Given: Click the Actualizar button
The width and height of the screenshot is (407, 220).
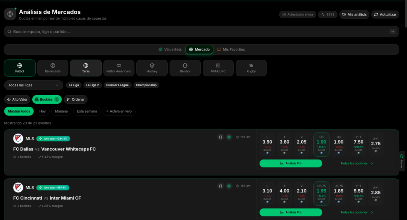Looking at the screenshot, I should click(x=385, y=15).
